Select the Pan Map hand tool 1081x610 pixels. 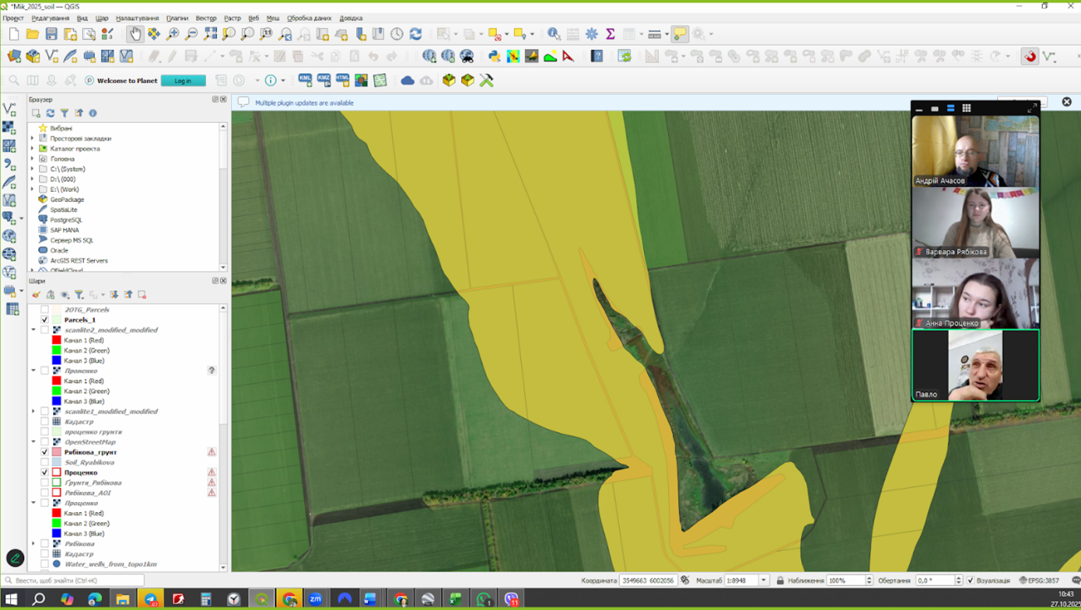coord(136,34)
